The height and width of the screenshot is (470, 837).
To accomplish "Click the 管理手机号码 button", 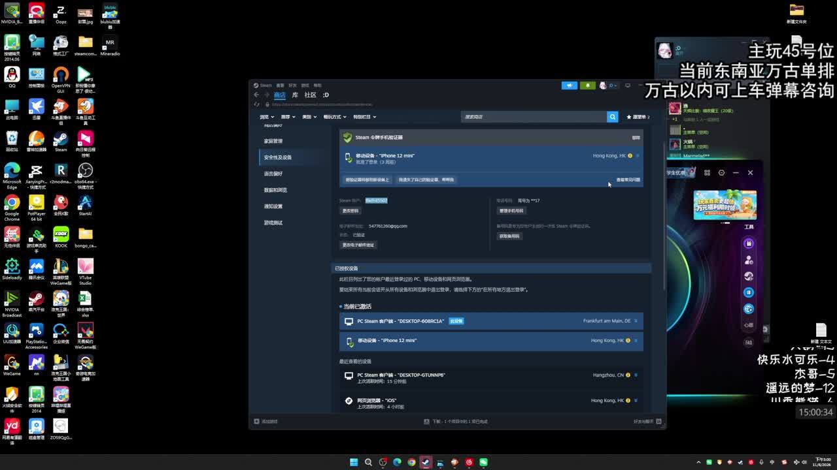I will click(x=511, y=211).
